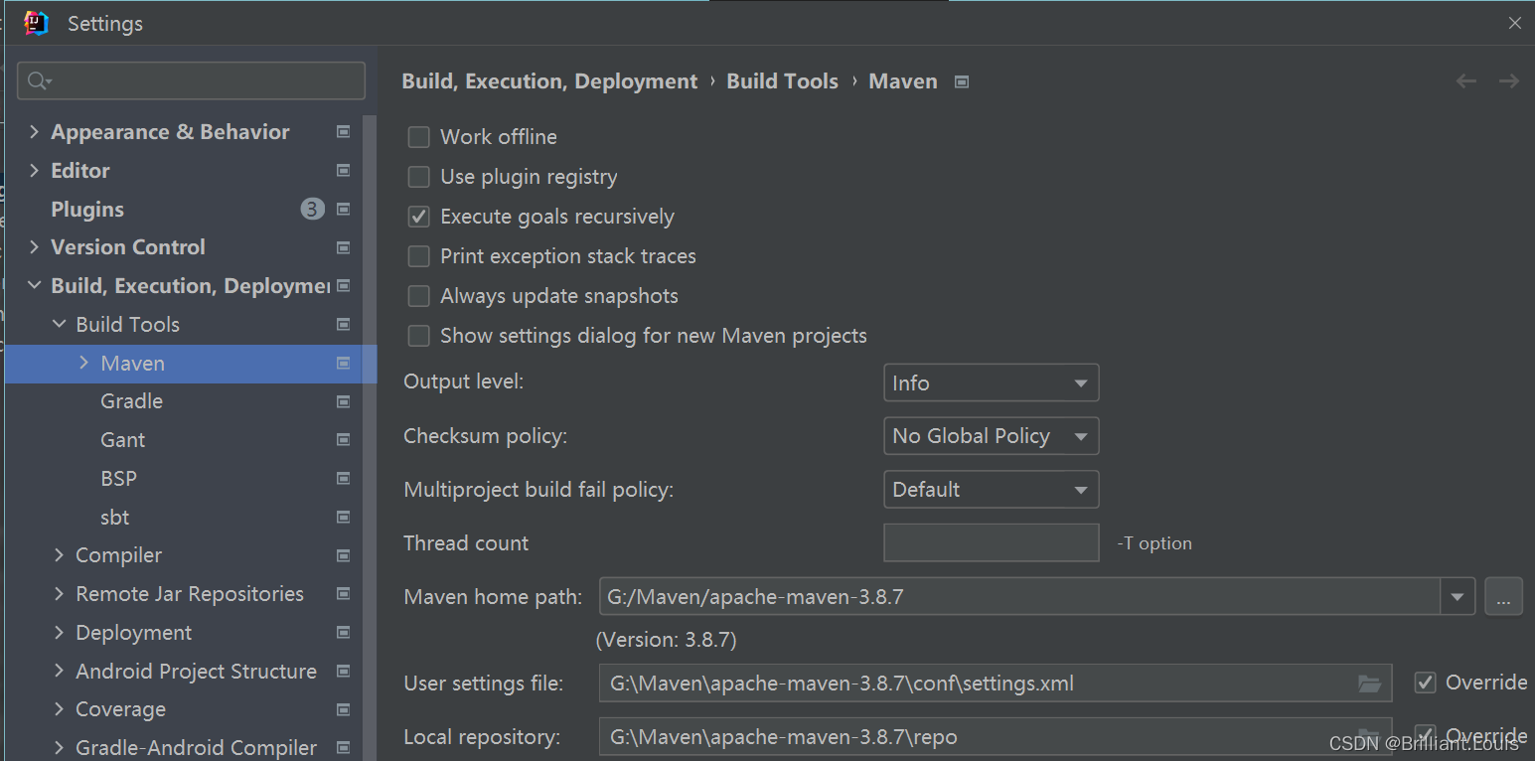Collapse the Build, Execution, Deployment node
The image size is (1535, 761).
[x=35, y=286]
